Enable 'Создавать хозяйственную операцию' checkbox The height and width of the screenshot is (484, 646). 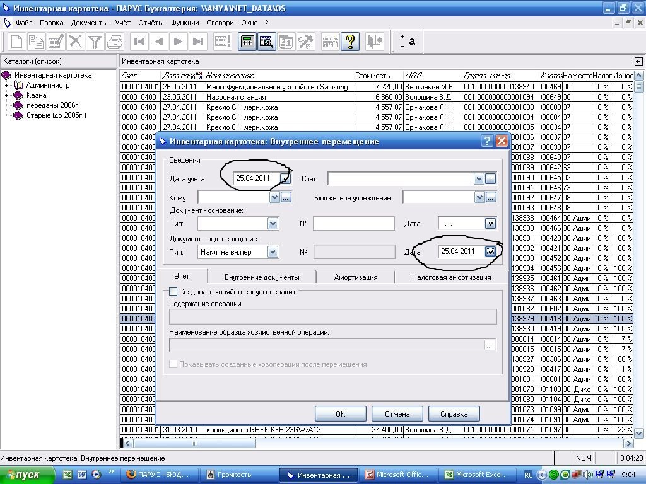[x=173, y=292]
